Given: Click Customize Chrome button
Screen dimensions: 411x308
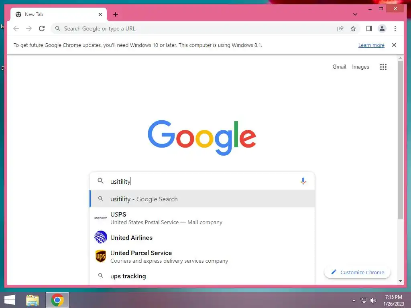Looking at the screenshot, I should (x=357, y=272).
